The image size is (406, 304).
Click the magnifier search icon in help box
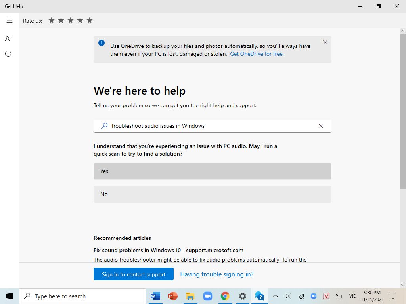(x=104, y=126)
